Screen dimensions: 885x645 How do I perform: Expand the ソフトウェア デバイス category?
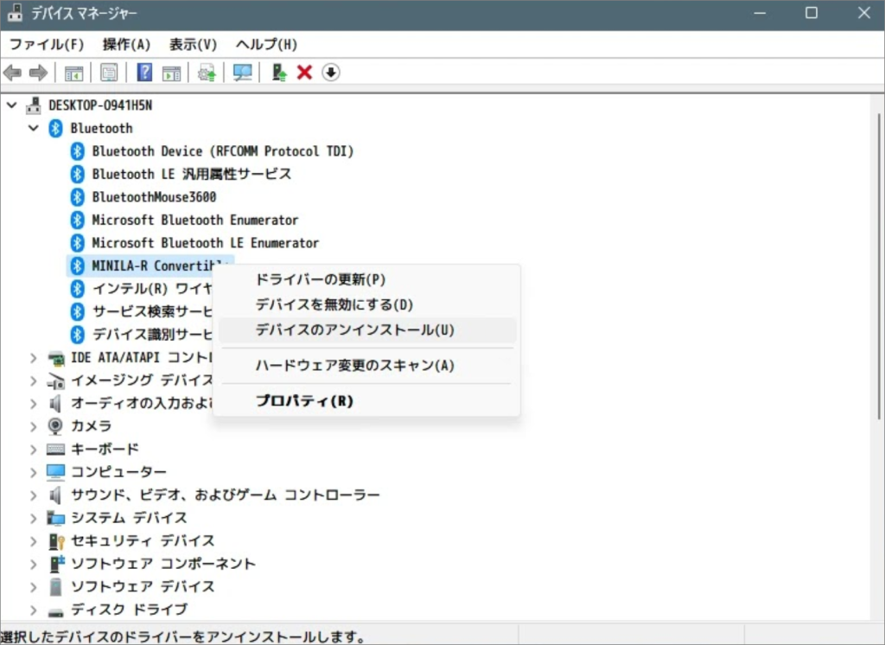coord(34,587)
